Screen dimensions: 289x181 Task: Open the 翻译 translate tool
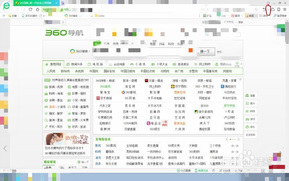(x=236, y=16)
